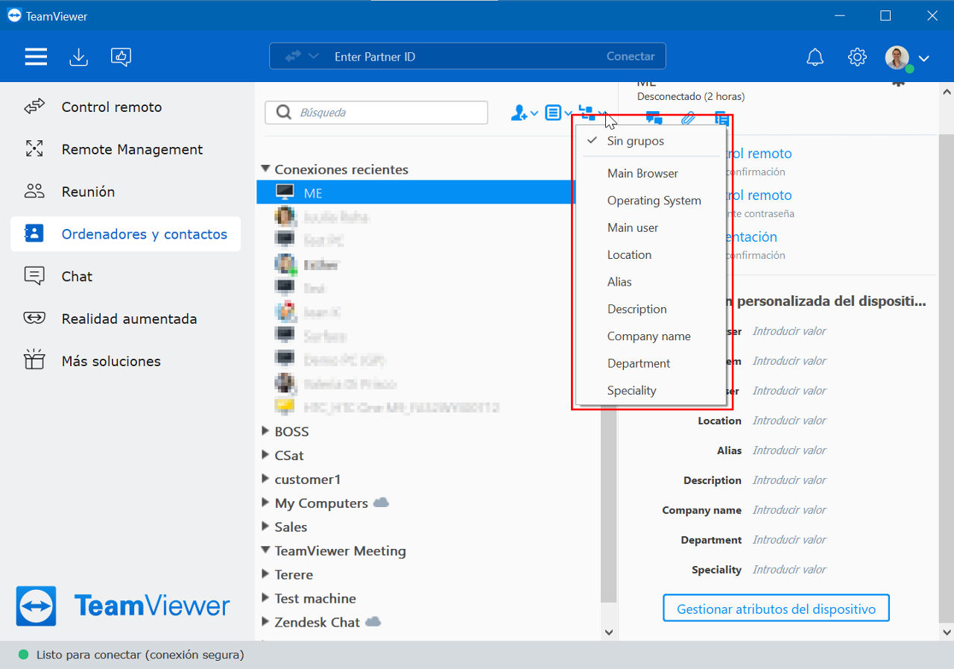
Task: Click cloud icon beside My Computers
Action: pyautogui.click(x=381, y=503)
